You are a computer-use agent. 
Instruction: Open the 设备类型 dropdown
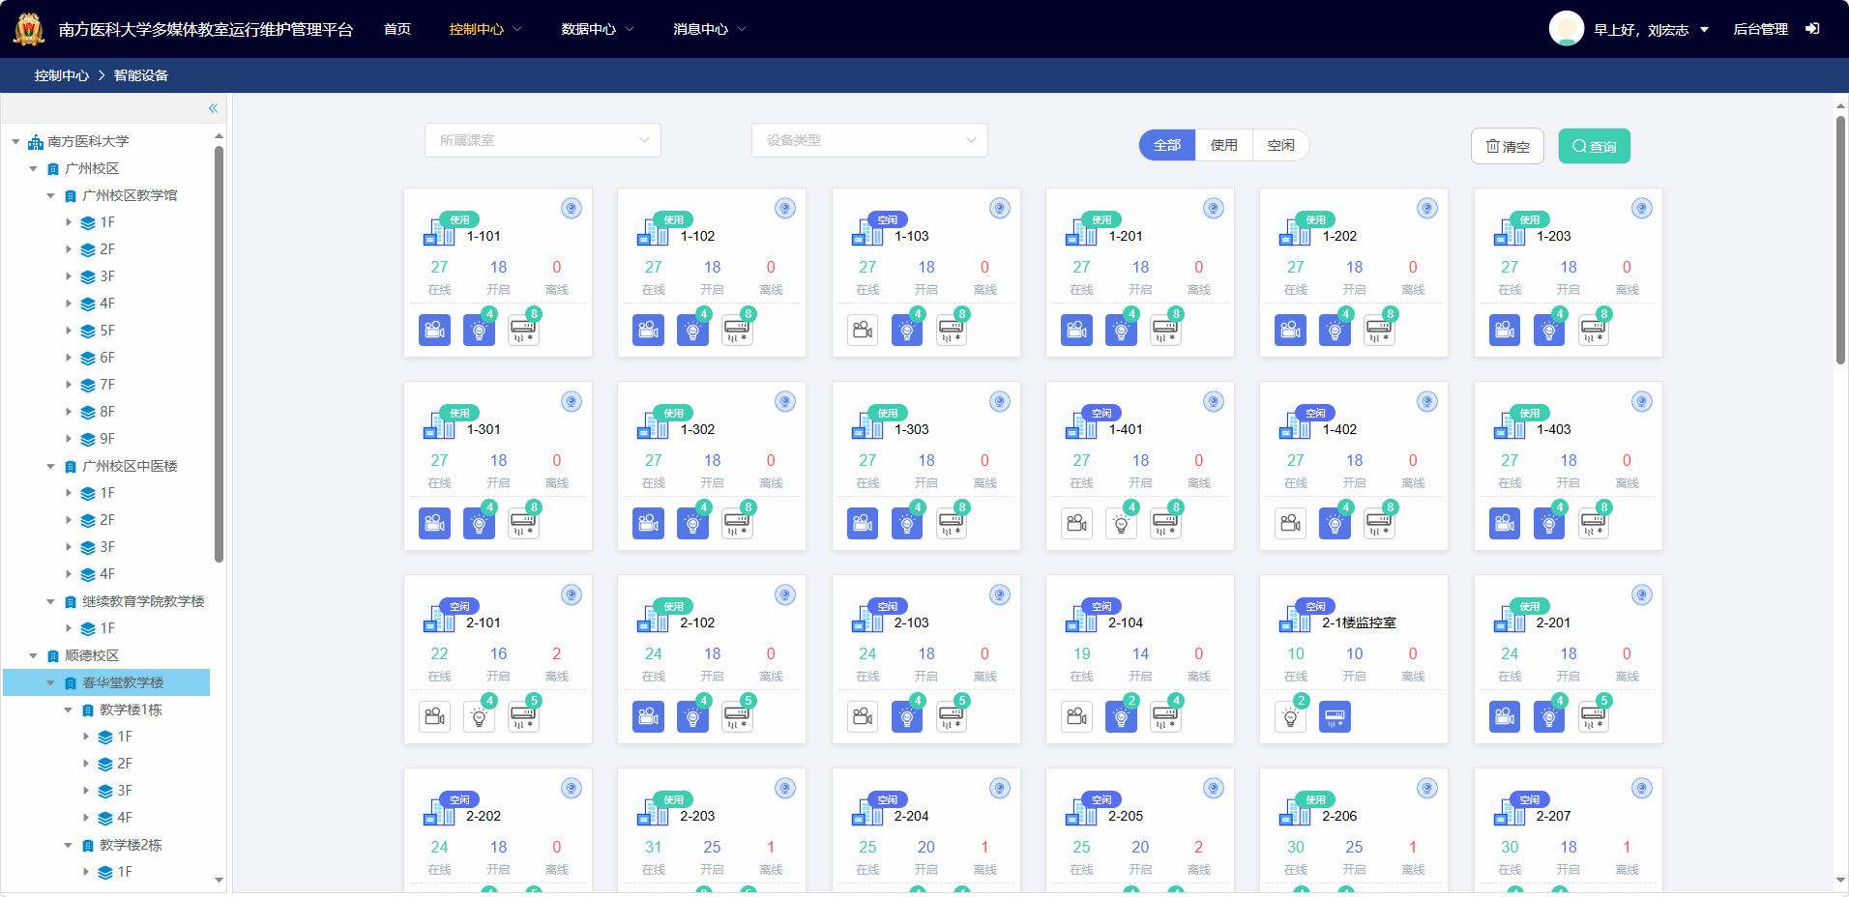coord(869,140)
